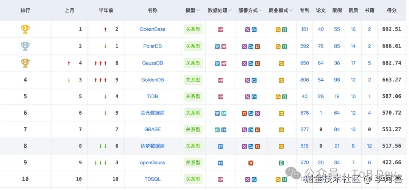409x190 pixels.
Task: Click the 关系型 tag in TiDB row
Action: [193, 96]
